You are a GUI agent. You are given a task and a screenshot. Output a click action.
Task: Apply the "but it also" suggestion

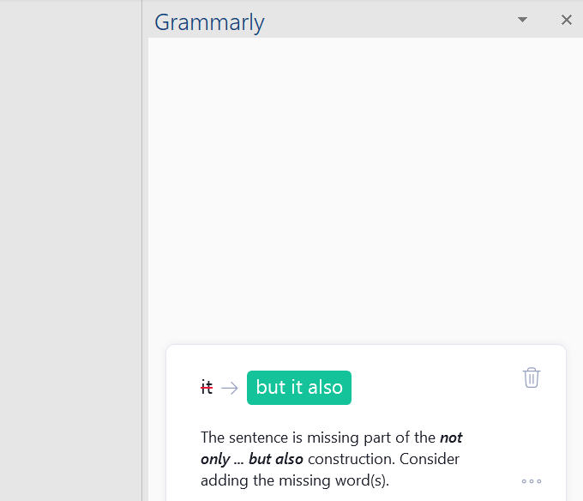[299, 388]
